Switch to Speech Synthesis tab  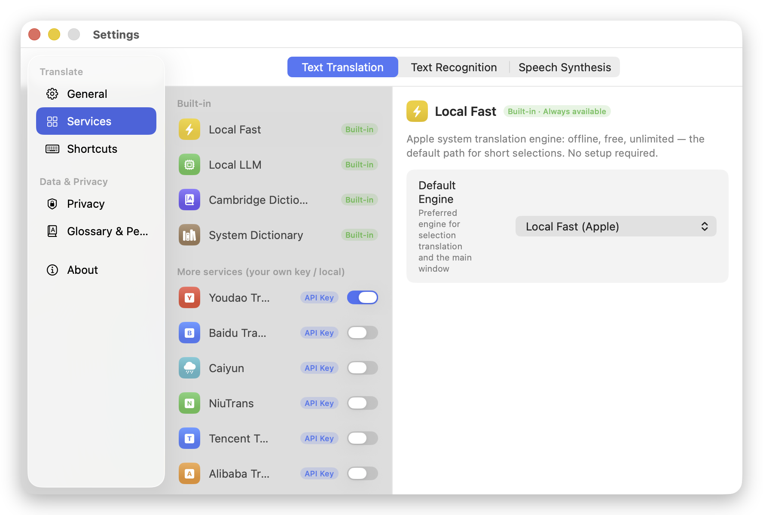[565, 67]
